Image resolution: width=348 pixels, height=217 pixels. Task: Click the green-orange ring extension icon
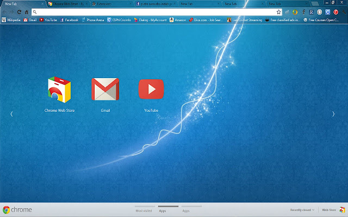295,12
